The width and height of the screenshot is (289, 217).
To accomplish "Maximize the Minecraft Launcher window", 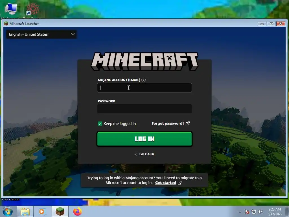I will pyautogui.click(x=271, y=24).
